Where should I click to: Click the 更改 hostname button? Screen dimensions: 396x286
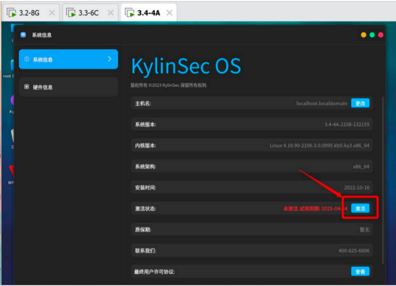(x=360, y=103)
